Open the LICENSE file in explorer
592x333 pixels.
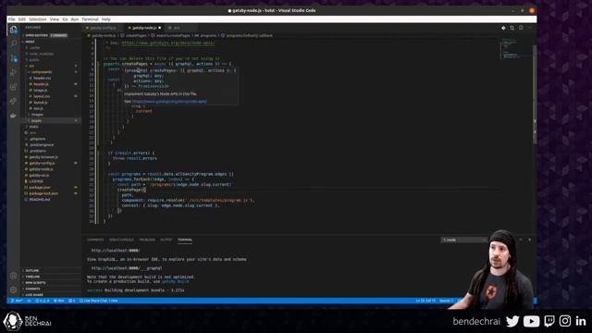coord(36,181)
